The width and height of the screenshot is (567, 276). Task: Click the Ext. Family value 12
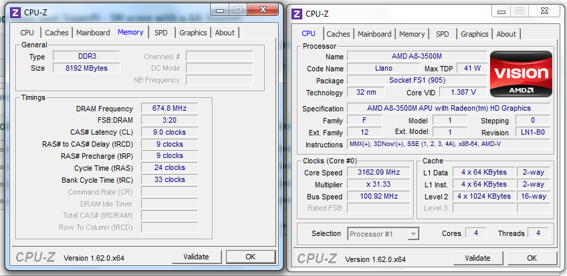[x=364, y=132]
